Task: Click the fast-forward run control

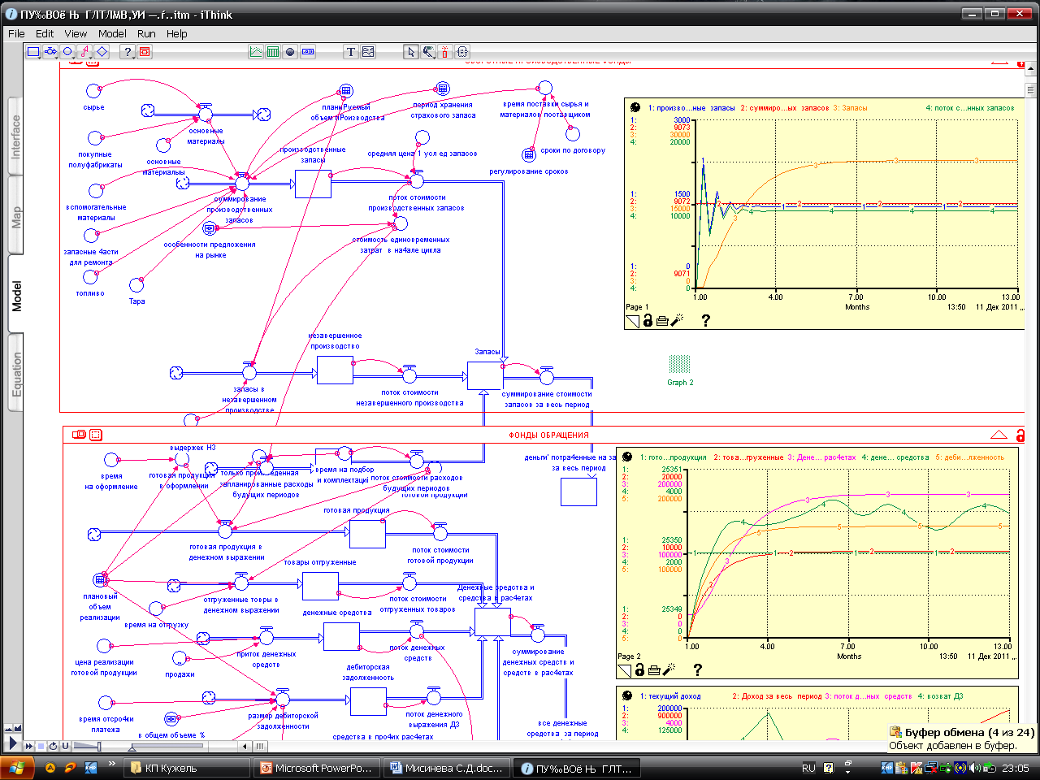Action: (x=29, y=746)
